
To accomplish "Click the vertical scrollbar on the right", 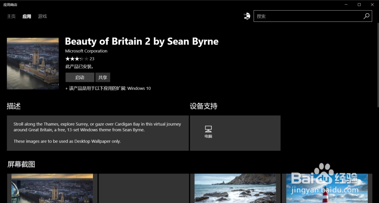I will click(378, 65).
